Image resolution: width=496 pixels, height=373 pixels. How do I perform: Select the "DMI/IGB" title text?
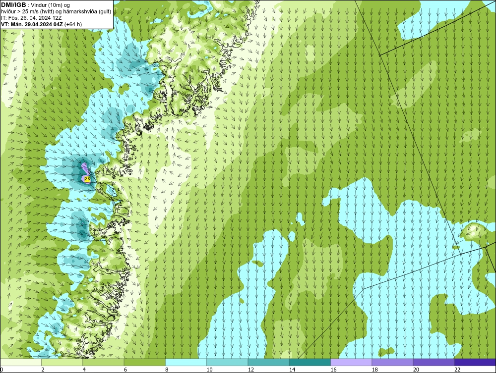point(13,5)
